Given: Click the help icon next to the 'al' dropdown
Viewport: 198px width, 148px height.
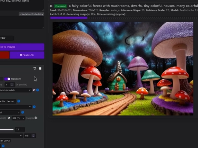Looking at the screenshot, I should [x=23, y=112].
